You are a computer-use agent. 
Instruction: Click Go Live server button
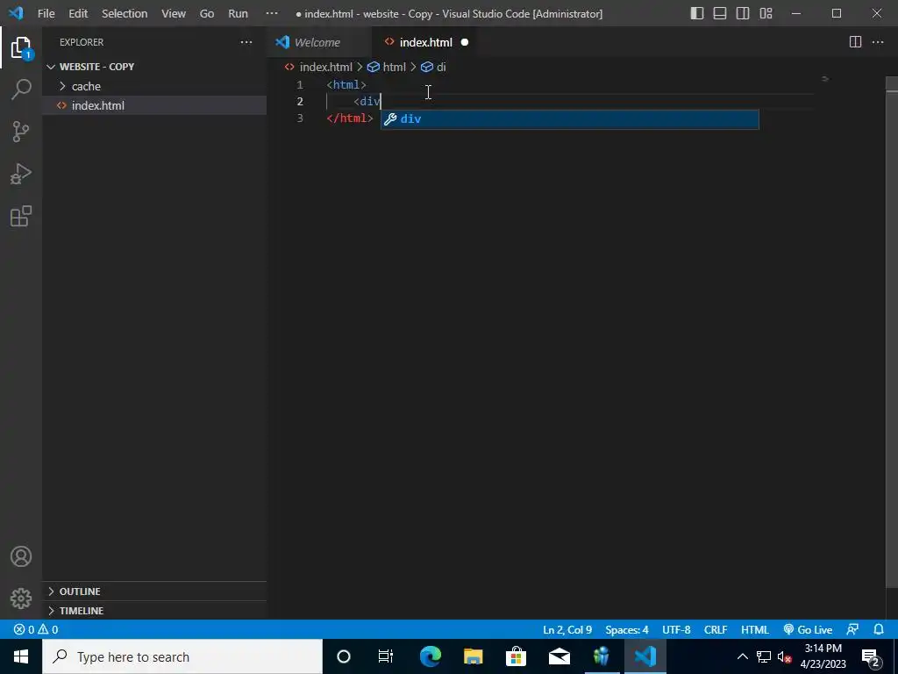[808, 629]
